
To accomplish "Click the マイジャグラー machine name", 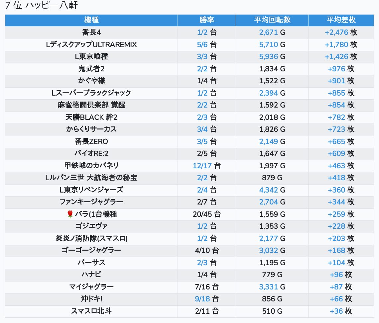I will [x=91, y=287].
